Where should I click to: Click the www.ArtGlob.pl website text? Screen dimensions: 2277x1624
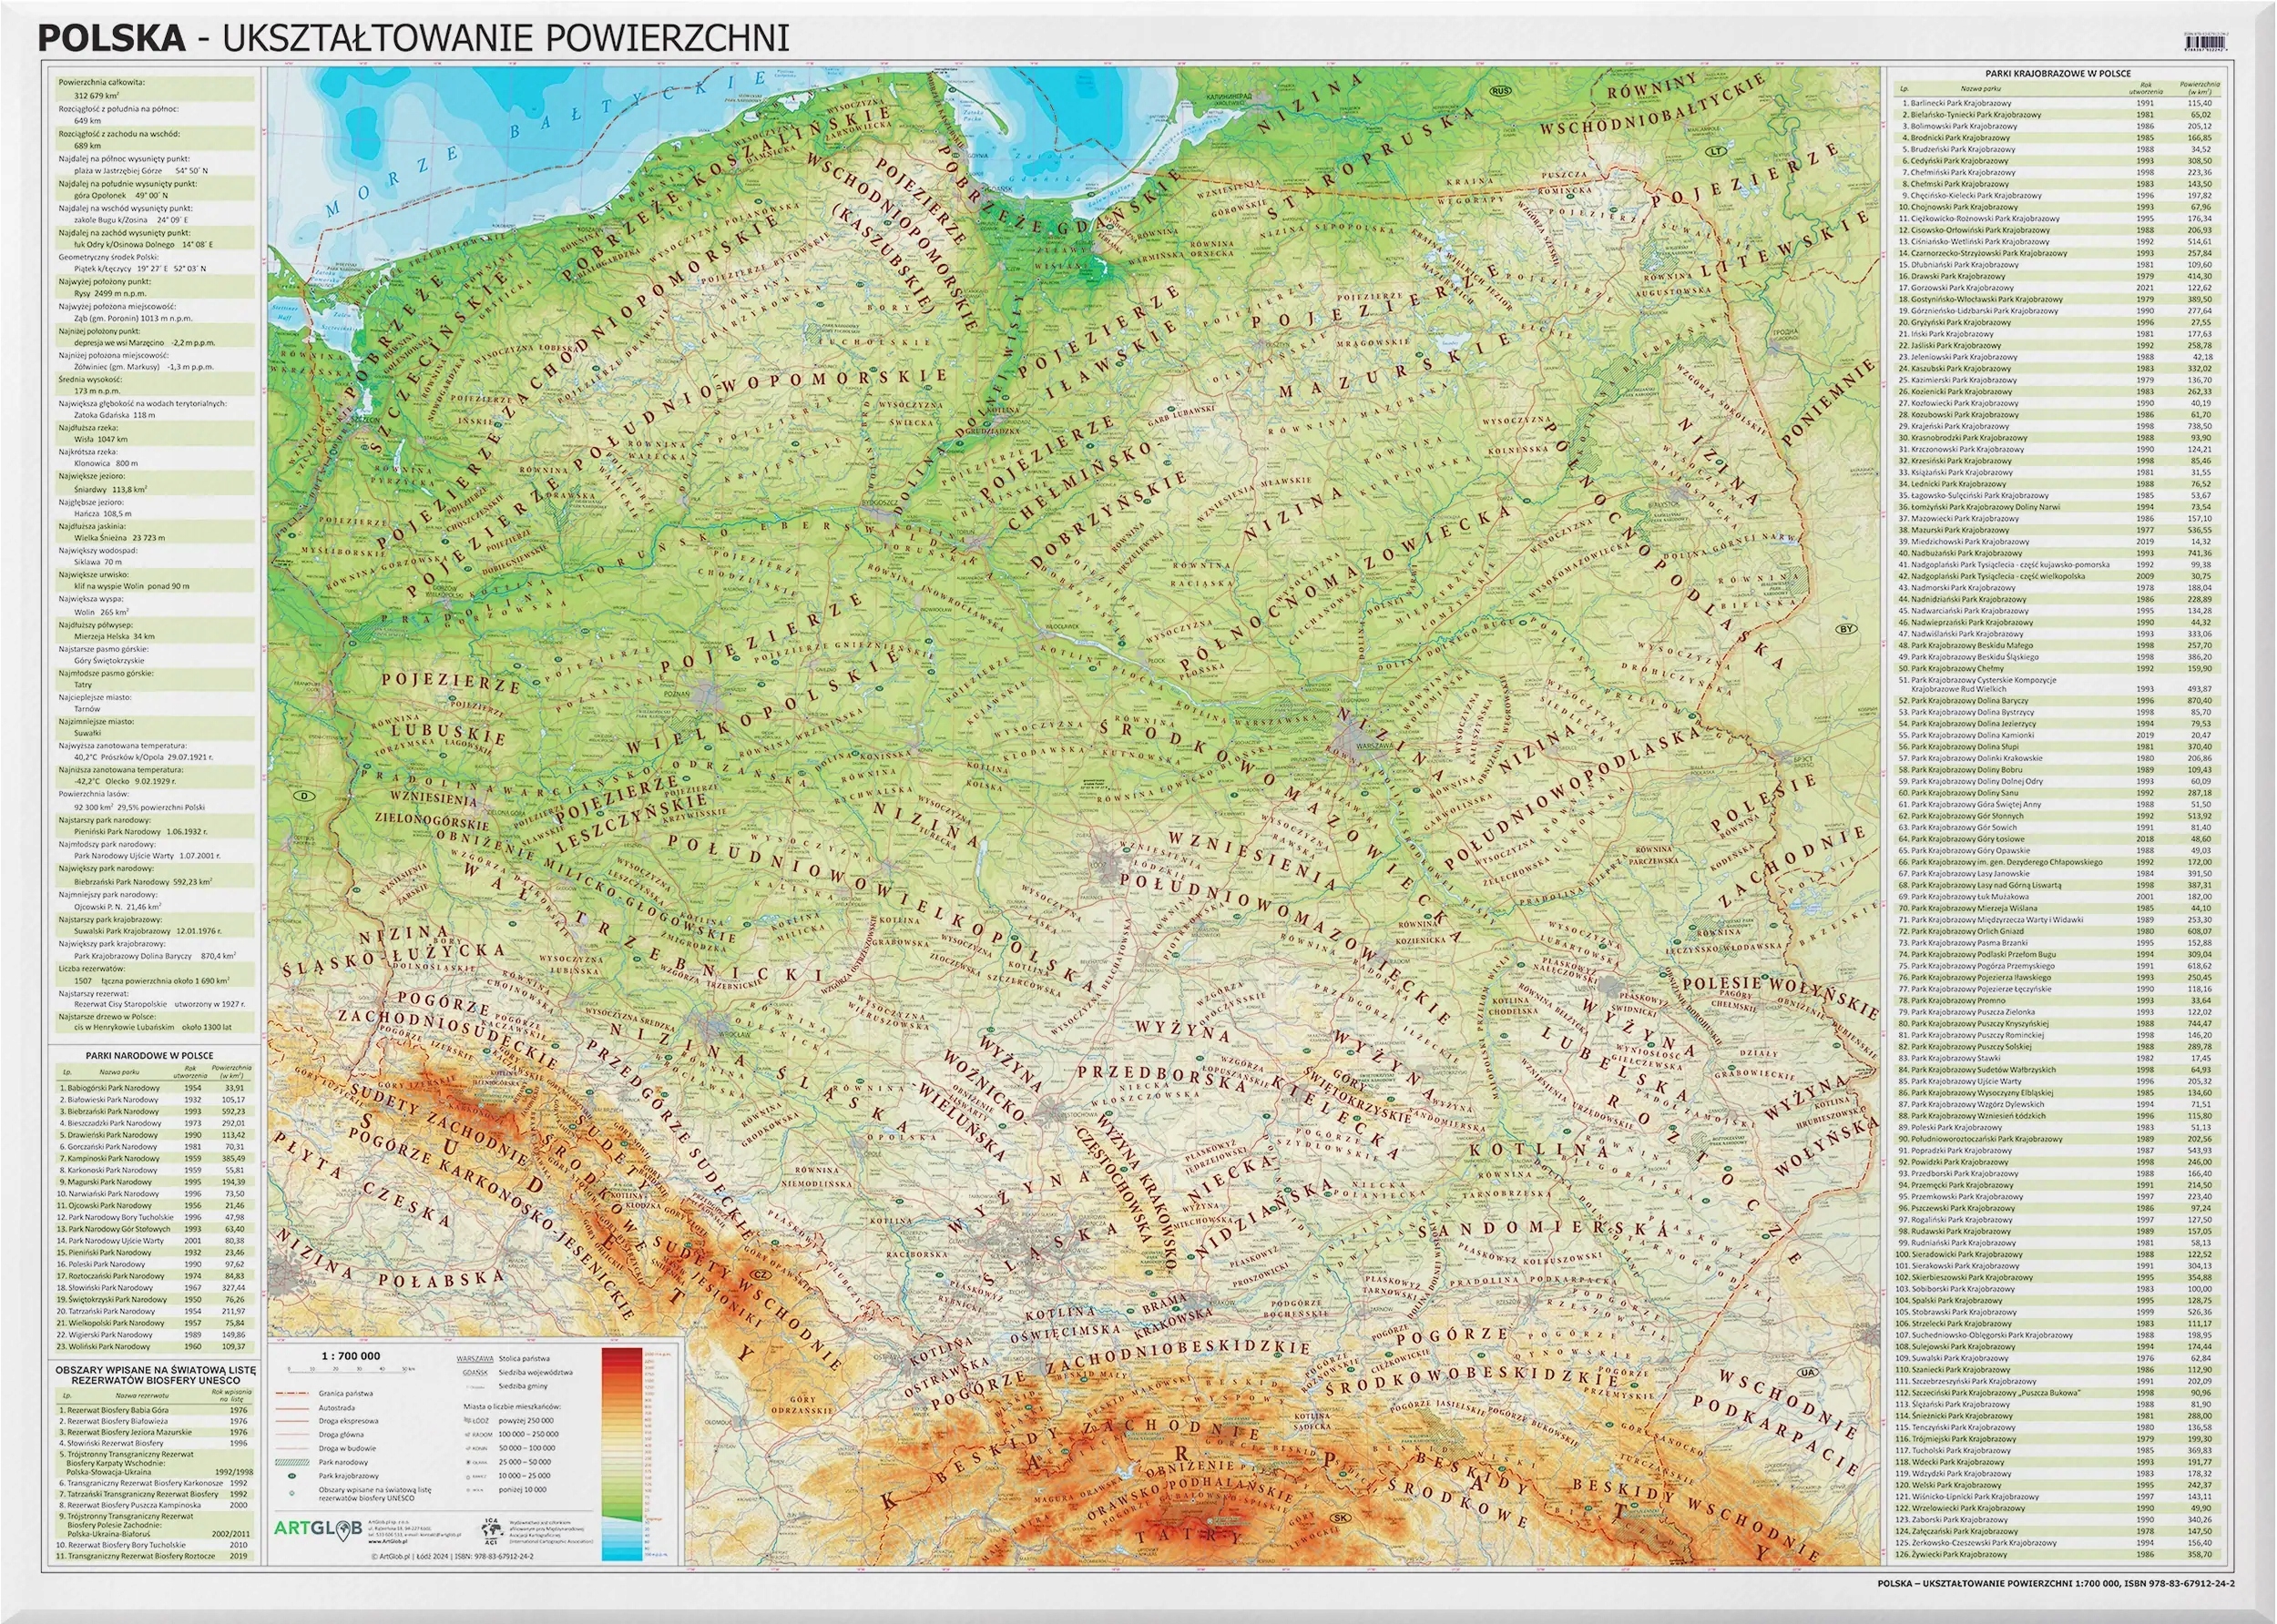tap(388, 1542)
